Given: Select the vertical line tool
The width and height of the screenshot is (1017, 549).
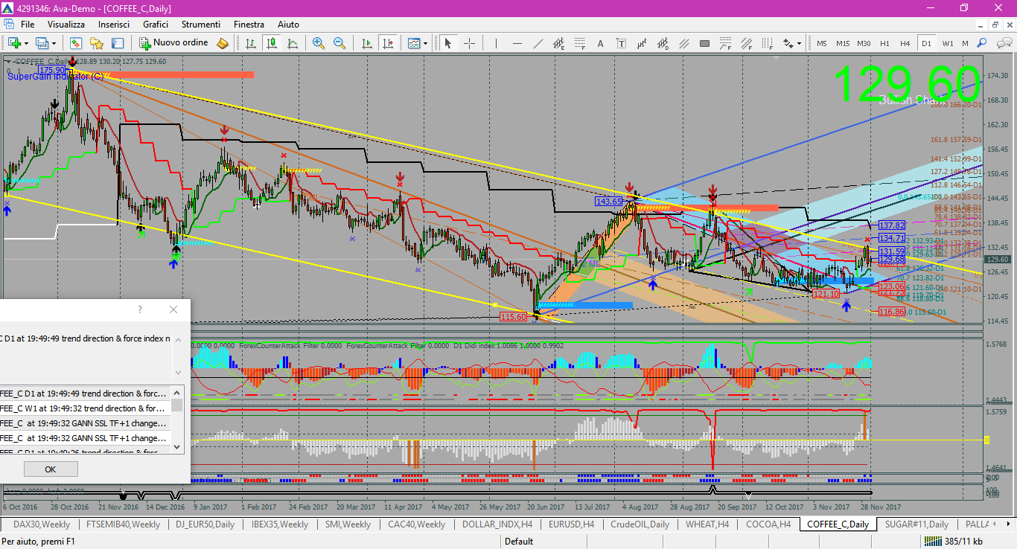Looking at the screenshot, I should click(x=496, y=43).
